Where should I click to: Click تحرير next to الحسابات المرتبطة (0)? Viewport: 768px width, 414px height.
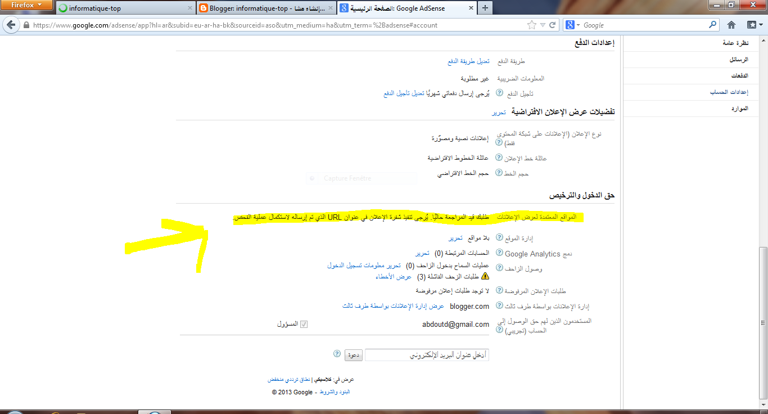[422, 254]
